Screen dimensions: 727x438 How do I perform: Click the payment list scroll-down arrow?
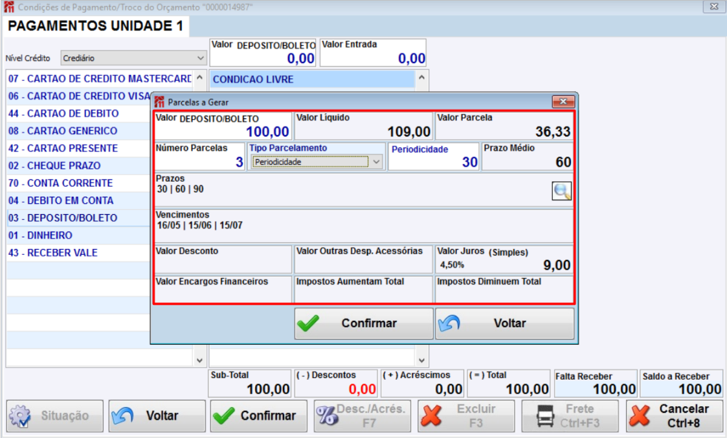coord(199,360)
